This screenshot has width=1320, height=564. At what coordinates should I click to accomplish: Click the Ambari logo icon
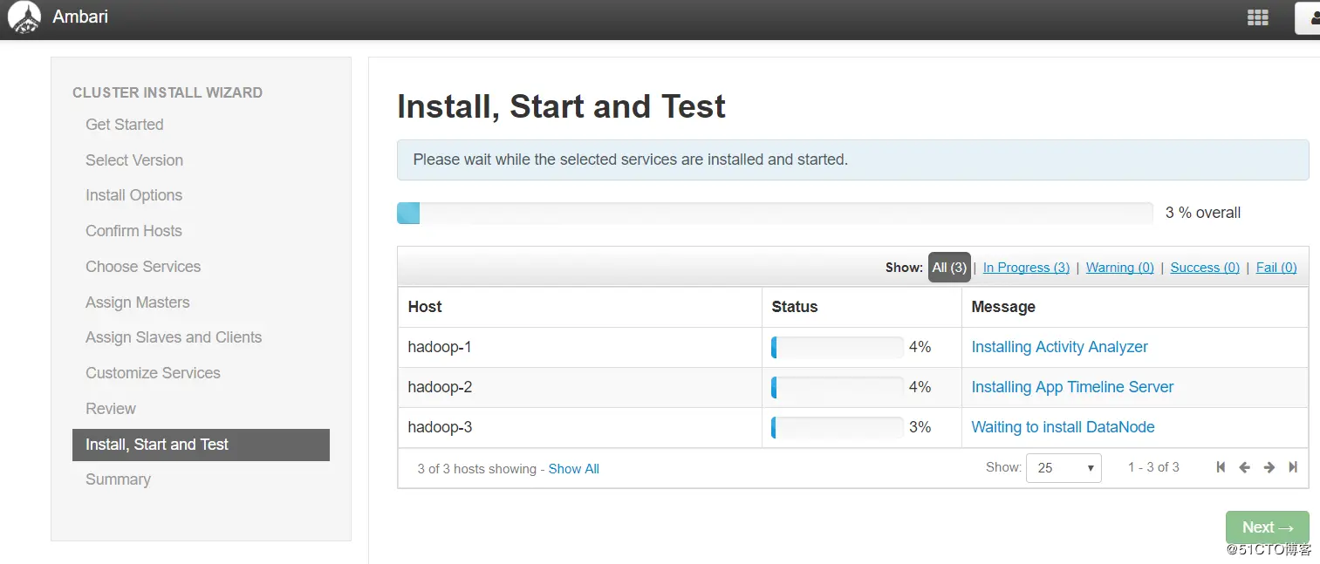[24, 17]
